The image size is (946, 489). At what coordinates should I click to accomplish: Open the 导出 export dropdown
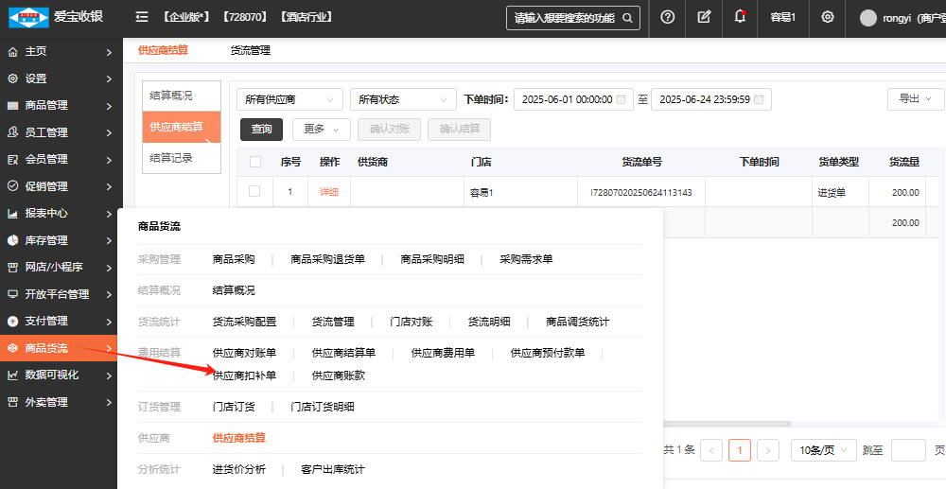[915, 98]
